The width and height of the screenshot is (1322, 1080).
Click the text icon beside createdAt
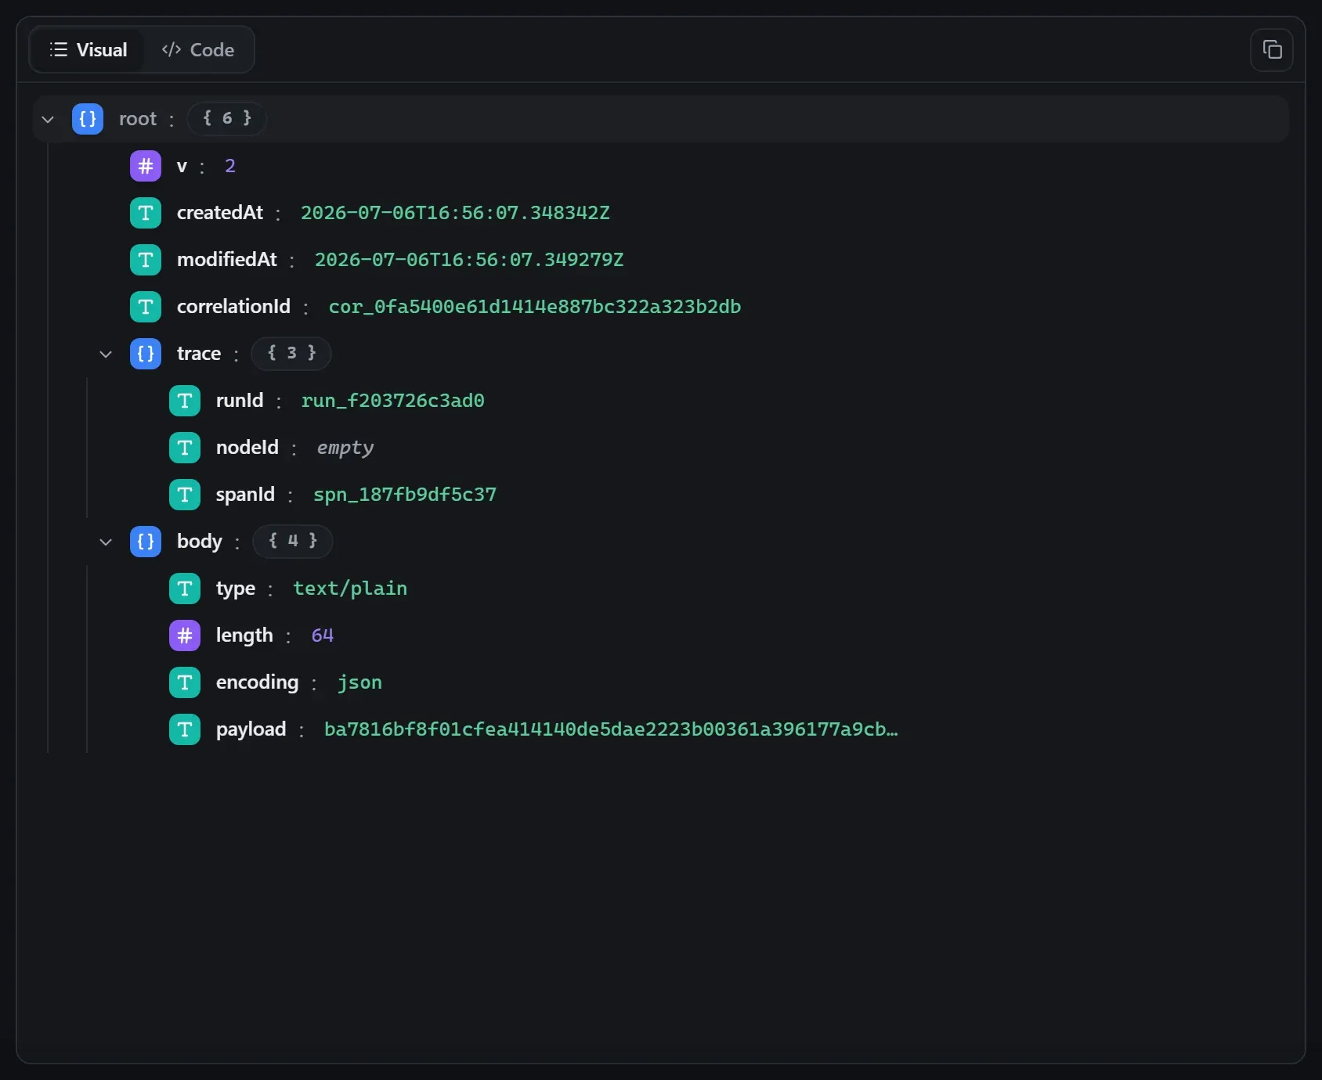(146, 213)
